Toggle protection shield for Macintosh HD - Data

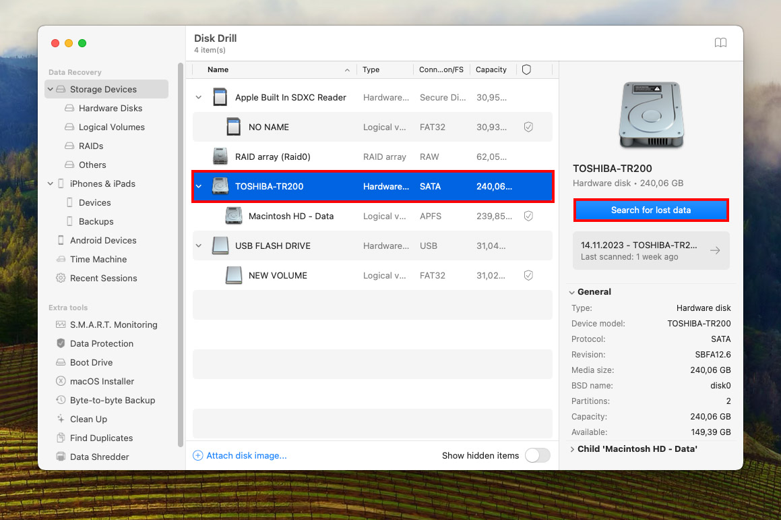tap(528, 216)
